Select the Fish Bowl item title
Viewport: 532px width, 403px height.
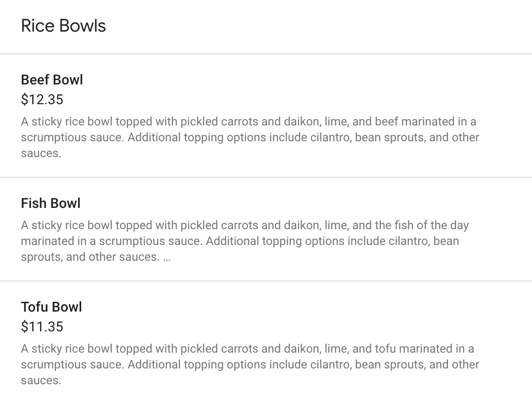click(x=50, y=203)
